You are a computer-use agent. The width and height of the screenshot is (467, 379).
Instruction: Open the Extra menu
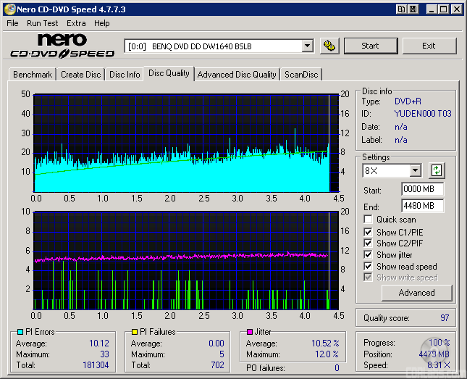[x=76, y=23]
